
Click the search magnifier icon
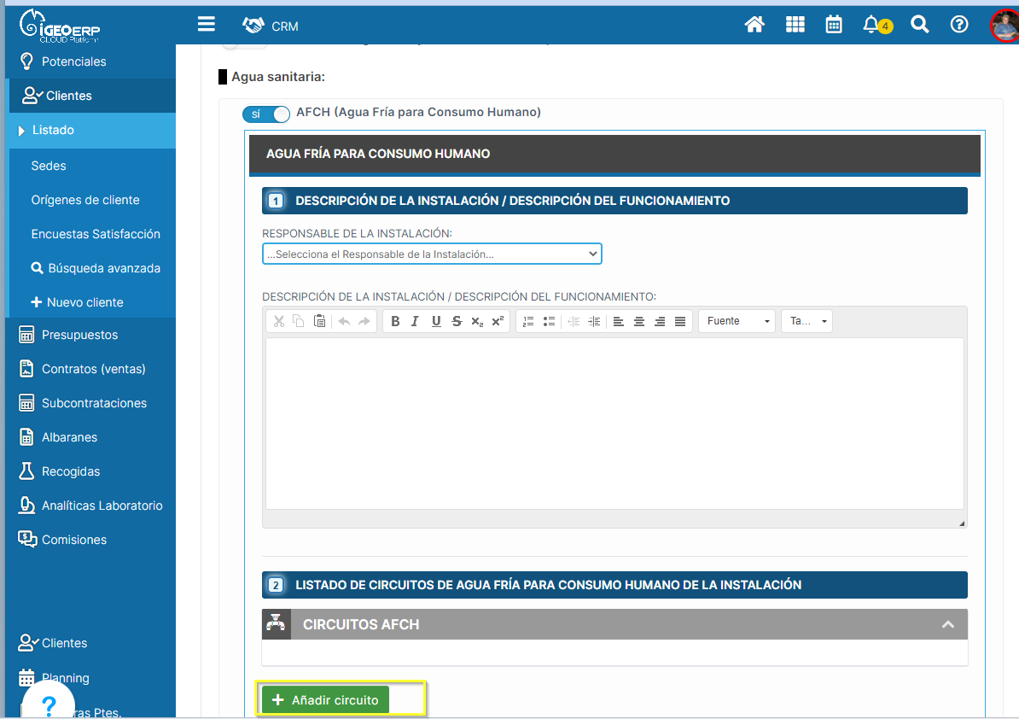919,25
